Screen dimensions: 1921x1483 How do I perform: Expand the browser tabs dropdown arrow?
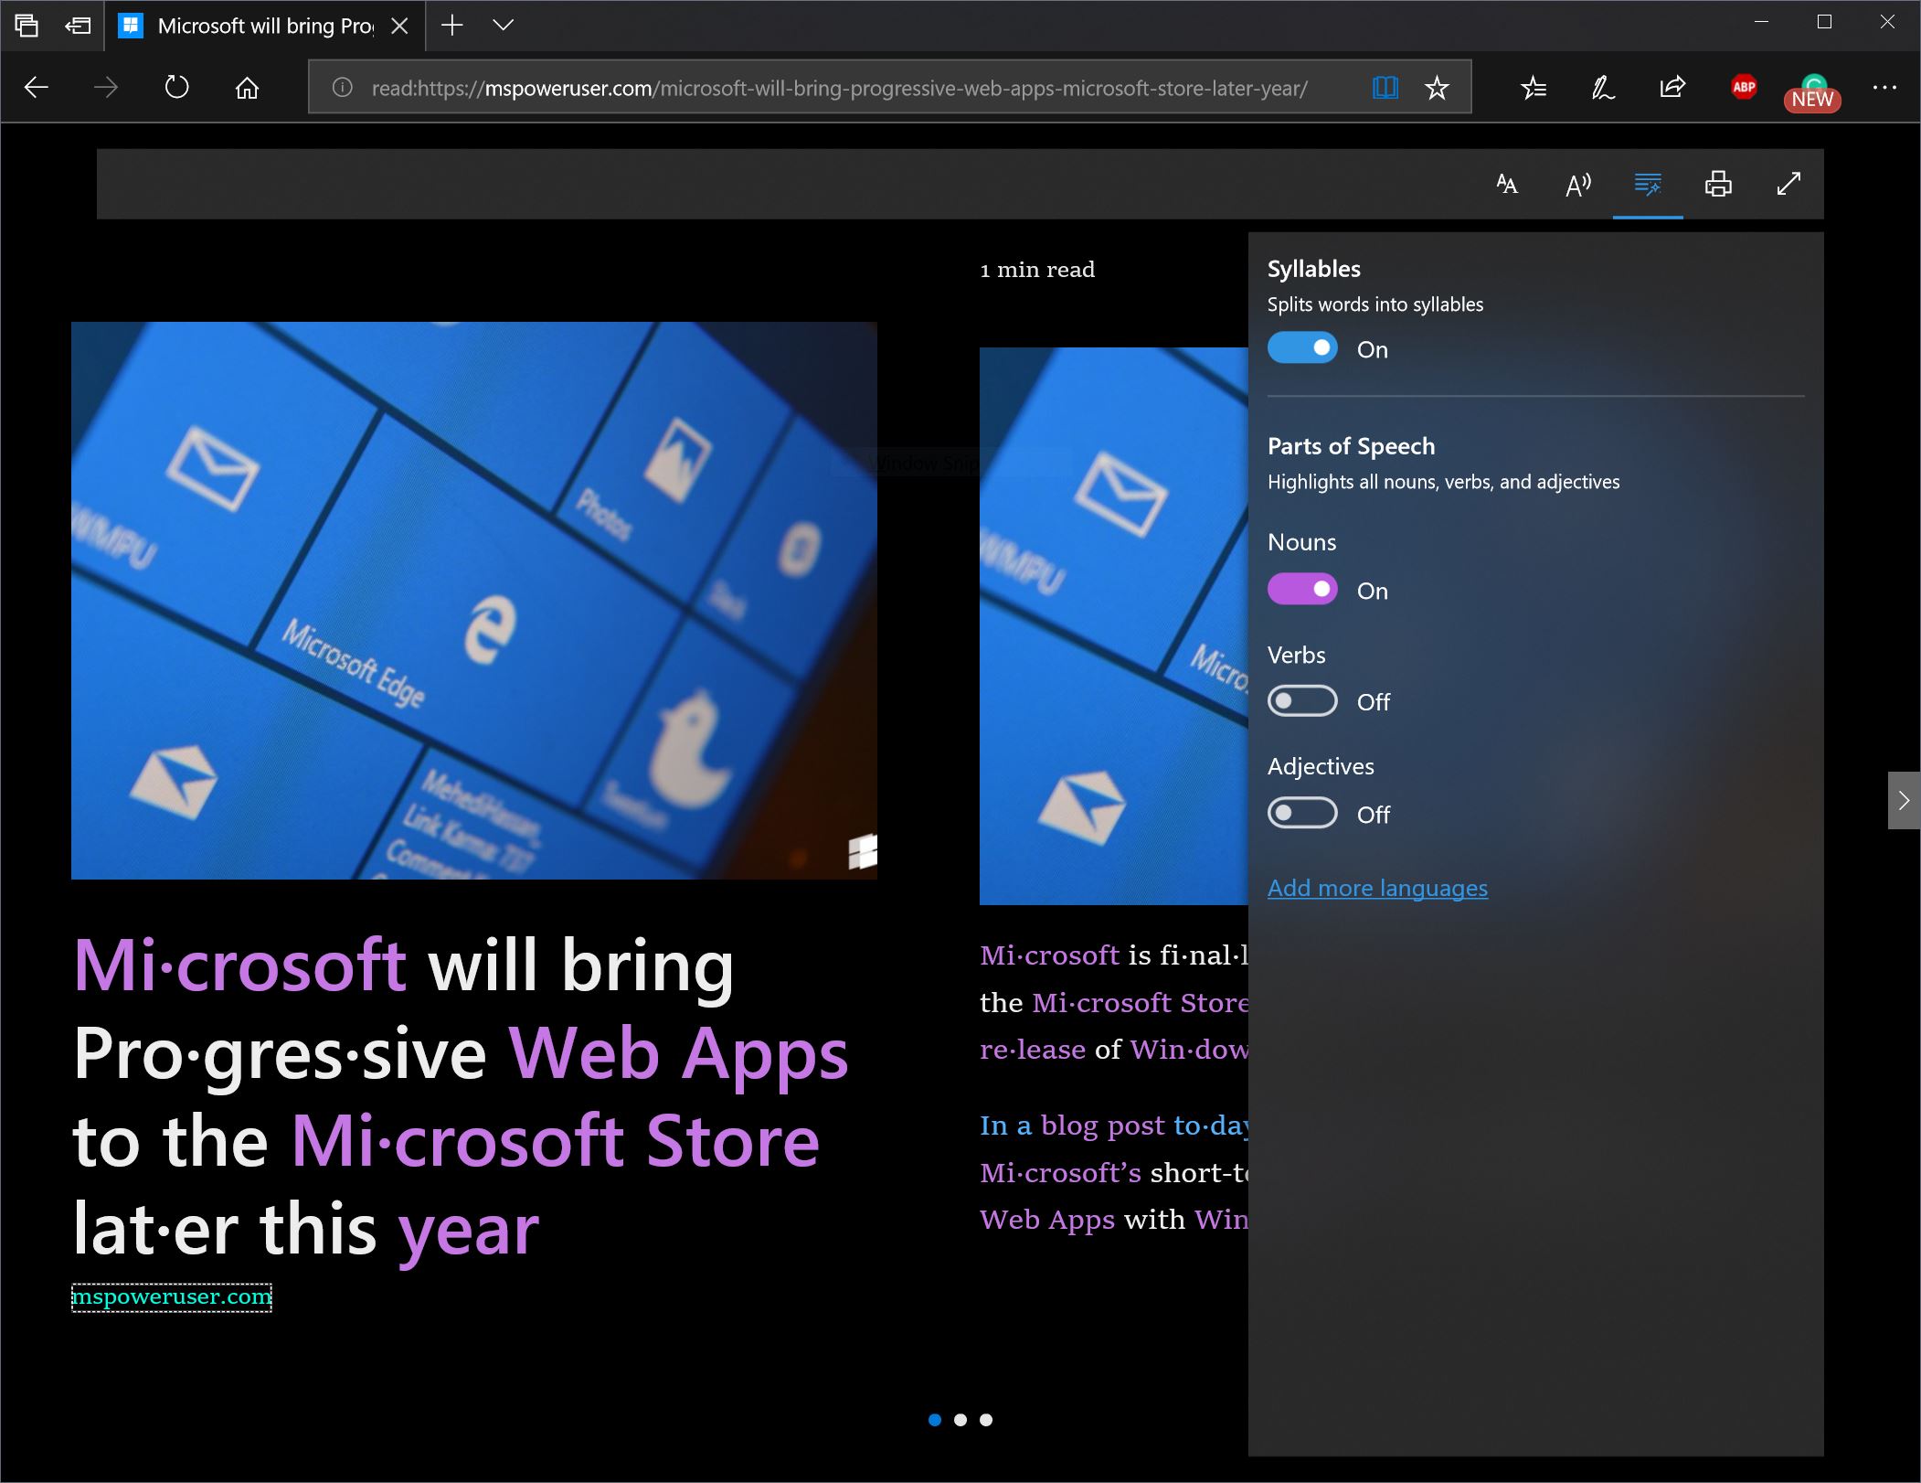point(500,27)
